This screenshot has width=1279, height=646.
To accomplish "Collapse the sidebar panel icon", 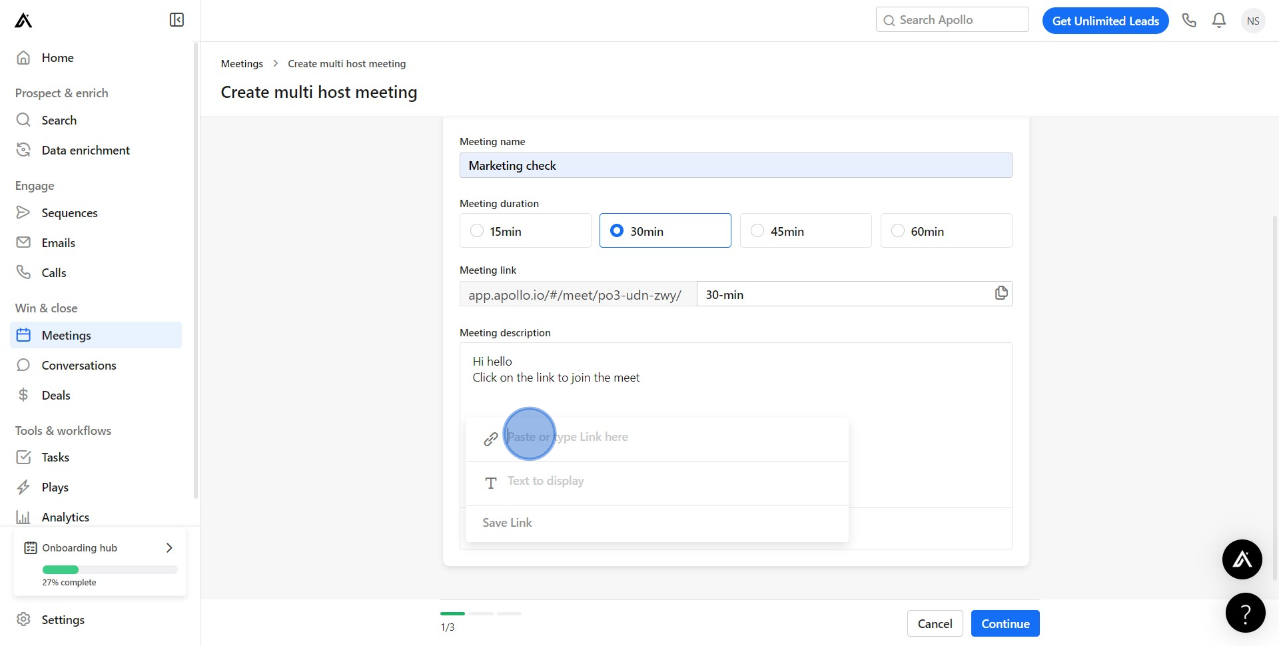I will click(x=177, y=20).
